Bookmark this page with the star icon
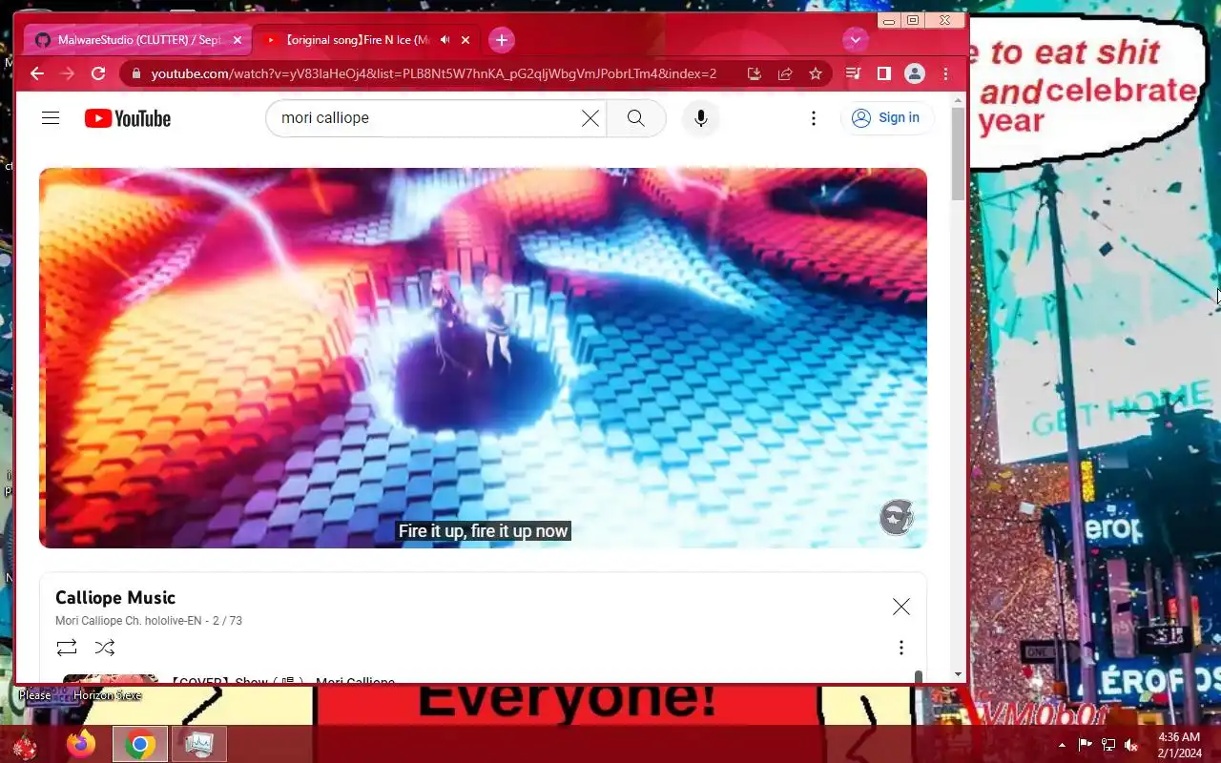The height and width of the screenshot is (763, 1221). (815, 73)
